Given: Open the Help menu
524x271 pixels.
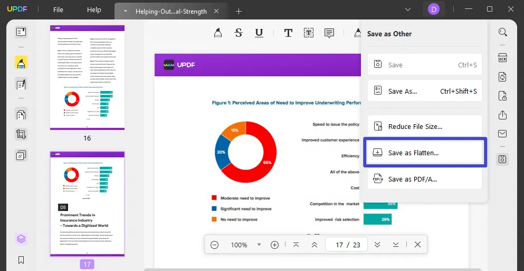Looking at the screenshot, I should click(x=94, y=10).
